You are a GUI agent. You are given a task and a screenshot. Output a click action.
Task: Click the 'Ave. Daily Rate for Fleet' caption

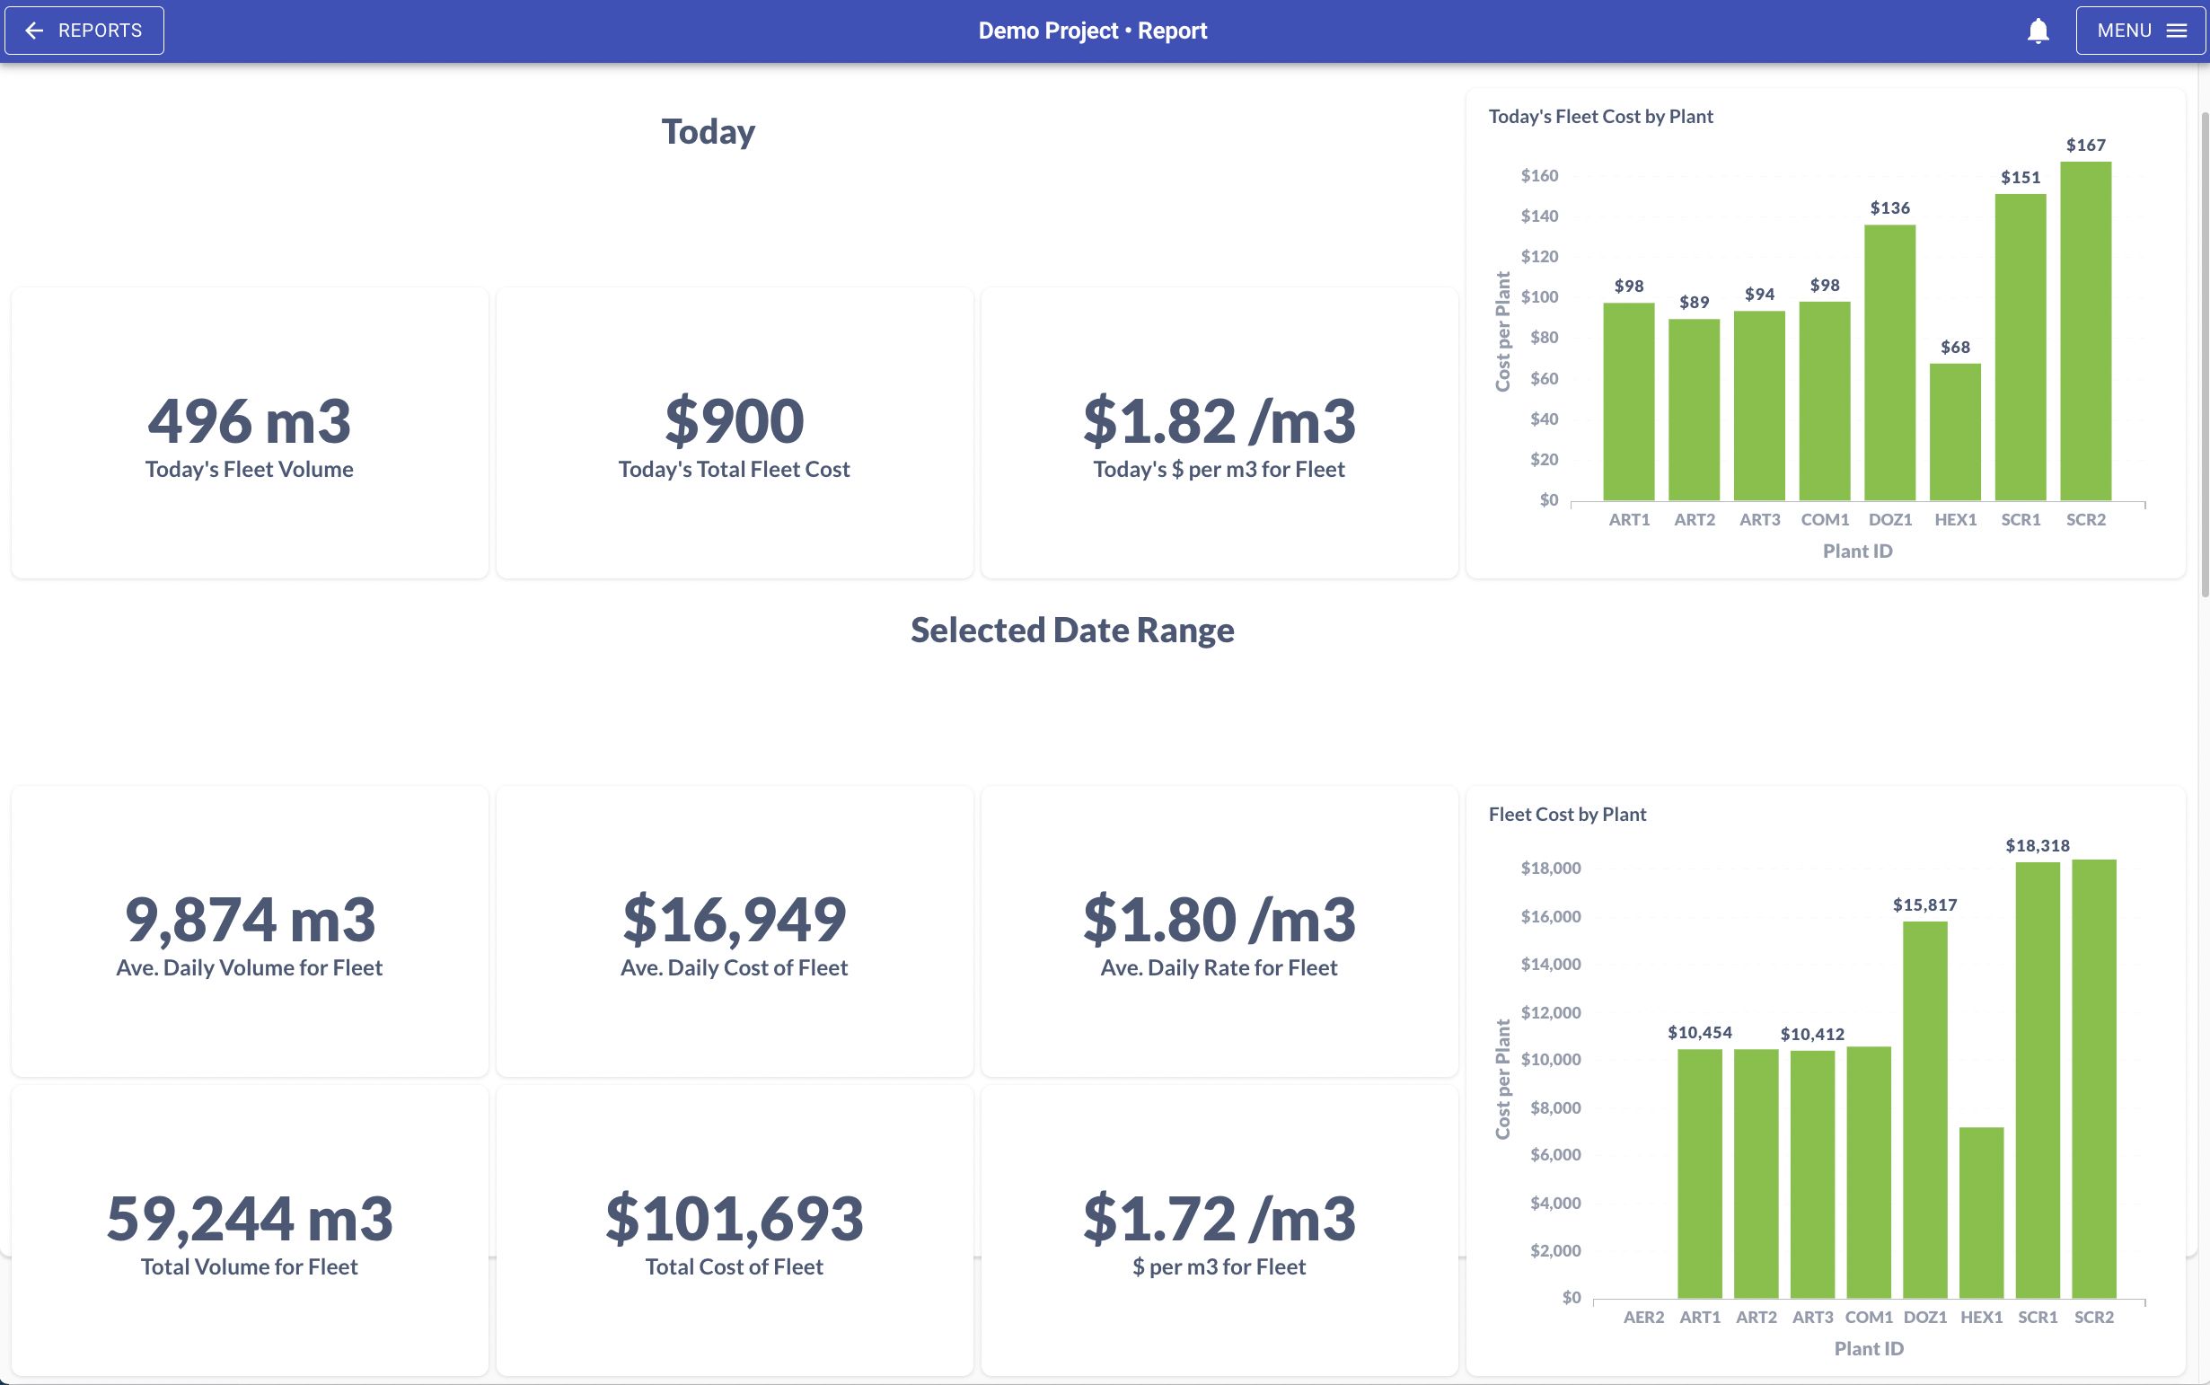tap(1219, 968)
